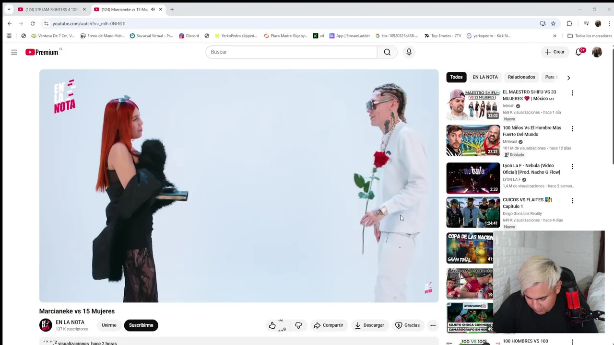Open a new browser tab

click(172, 10)
